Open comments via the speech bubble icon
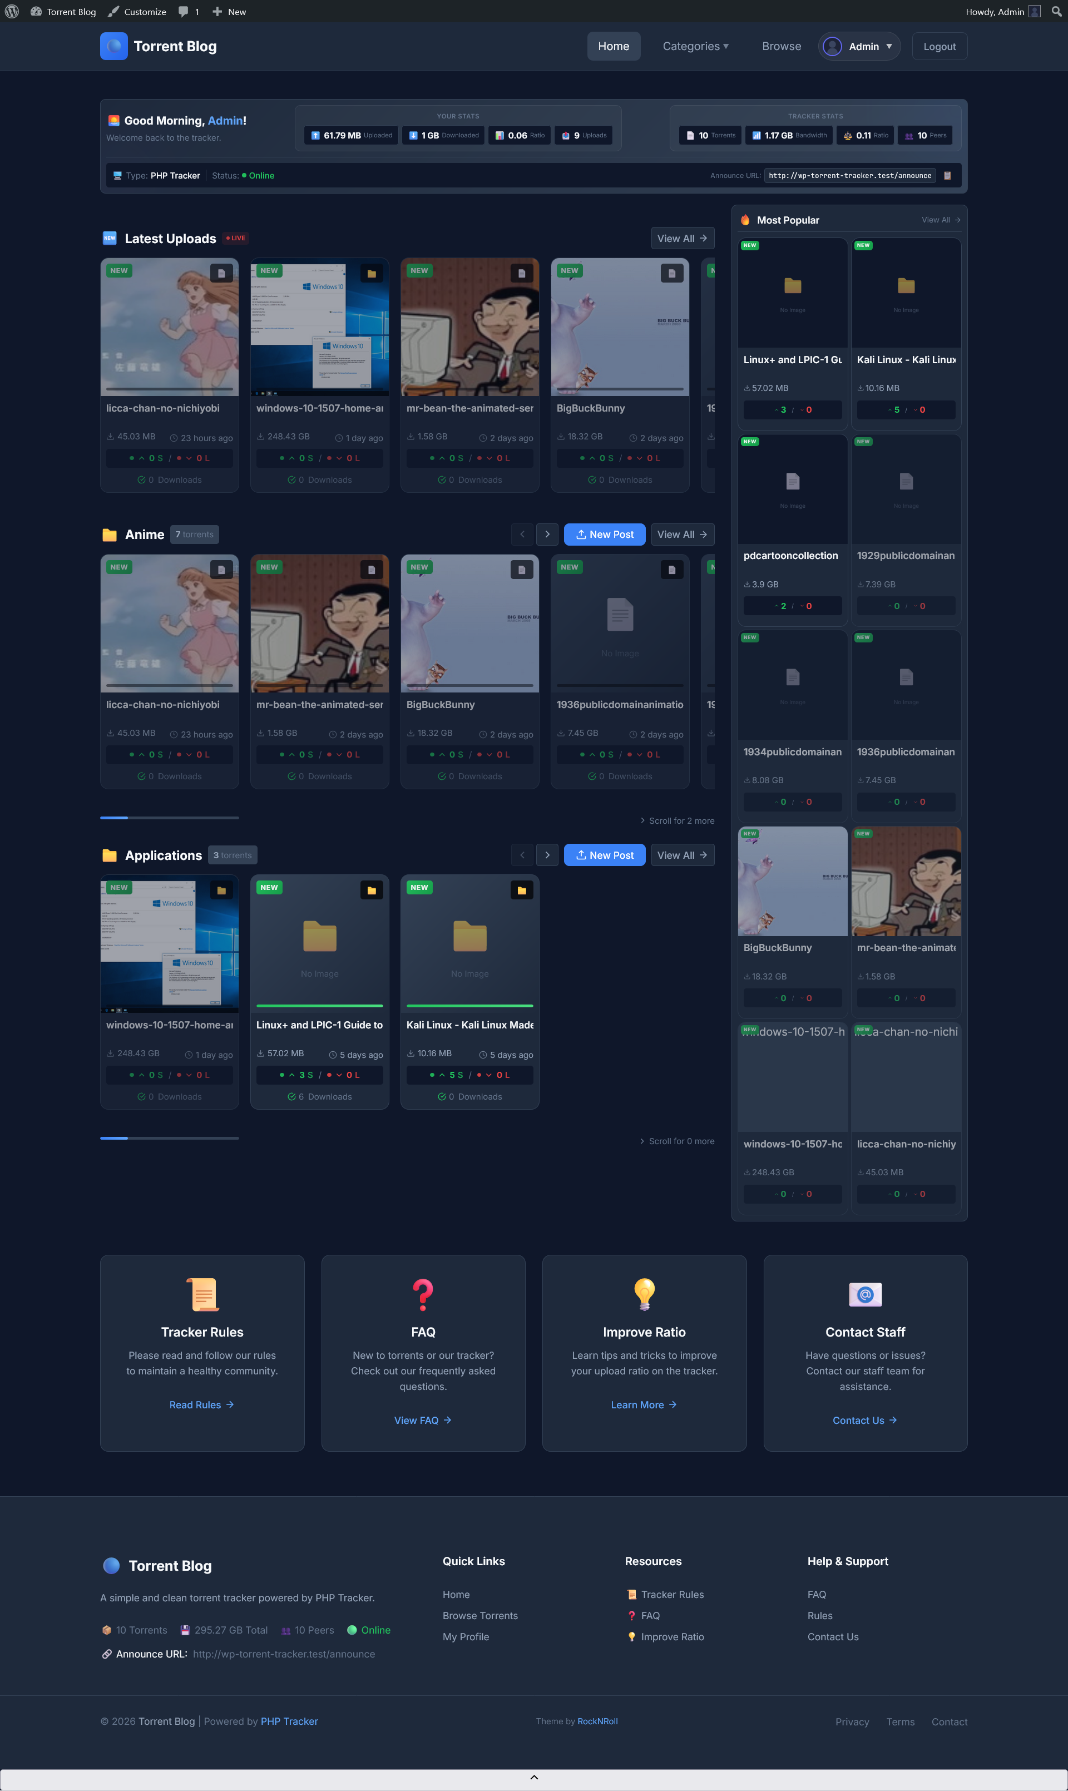Viewport: 1068px width, 1791px height. [x=183, y=11]
